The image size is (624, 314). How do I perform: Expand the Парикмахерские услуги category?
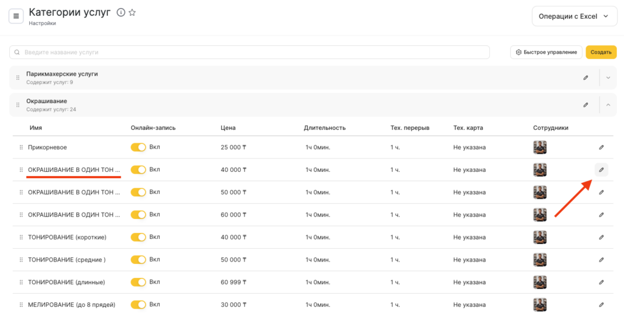pos(608,77)
